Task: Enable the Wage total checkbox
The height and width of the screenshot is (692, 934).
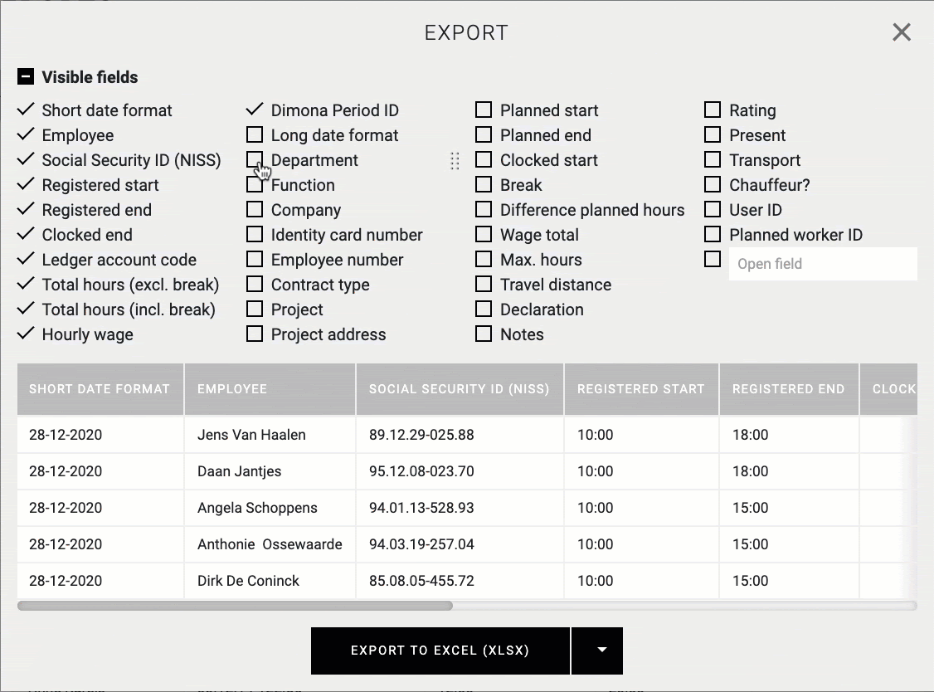Action: click(484, 235)
